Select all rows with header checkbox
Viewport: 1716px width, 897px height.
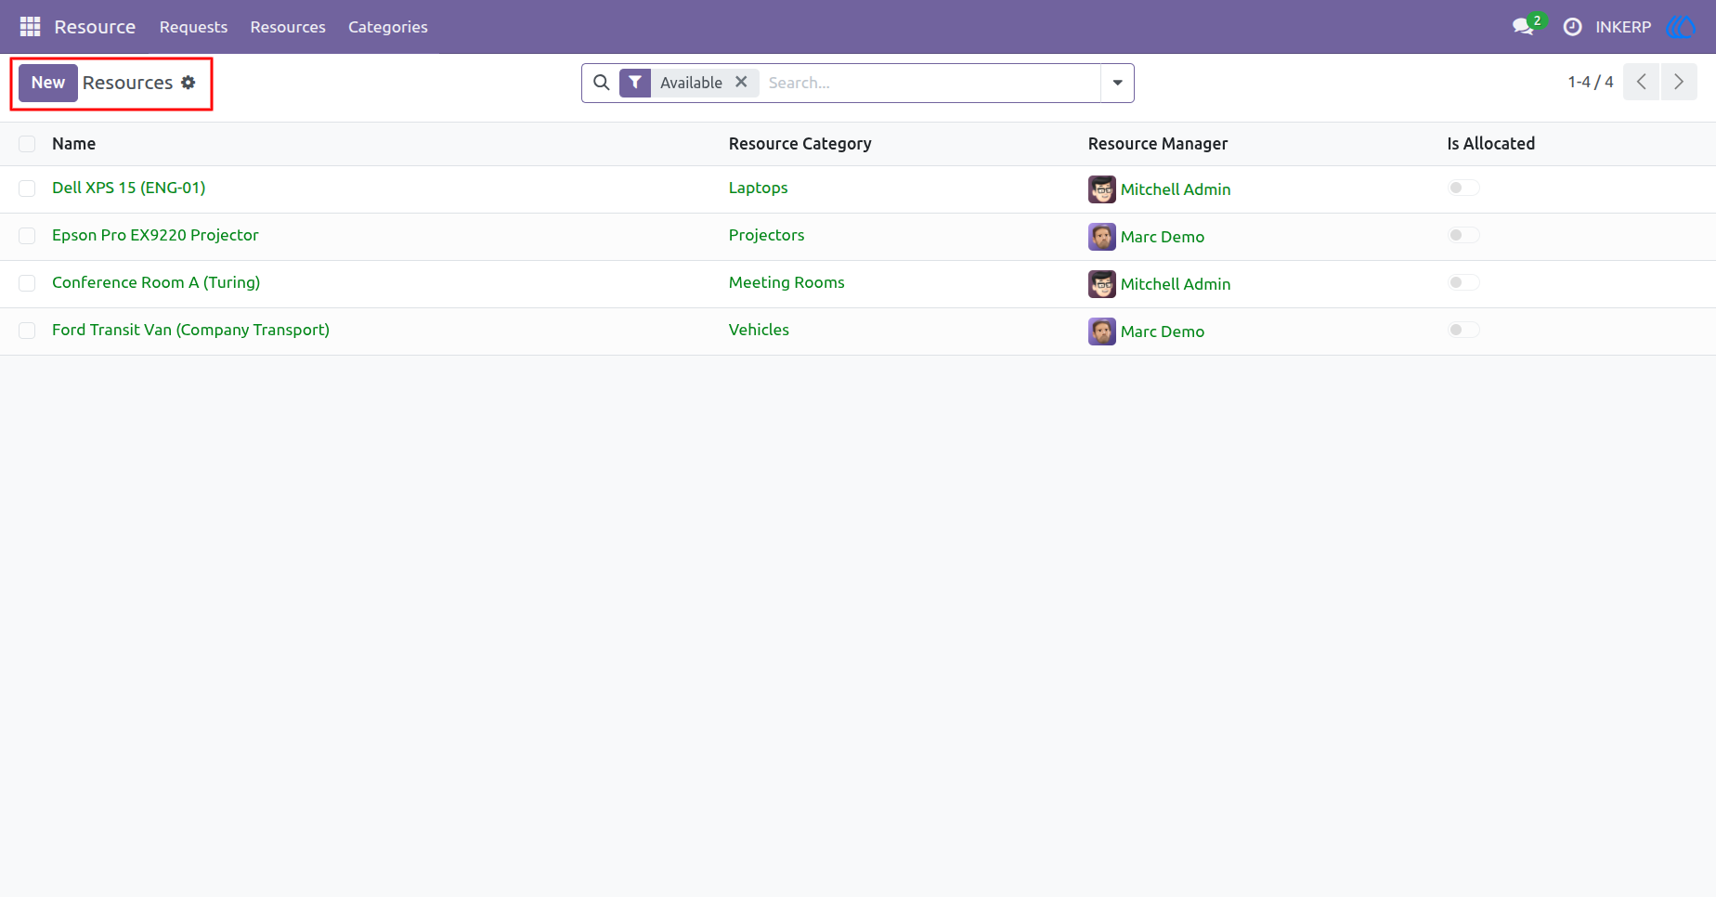point(27,144)
